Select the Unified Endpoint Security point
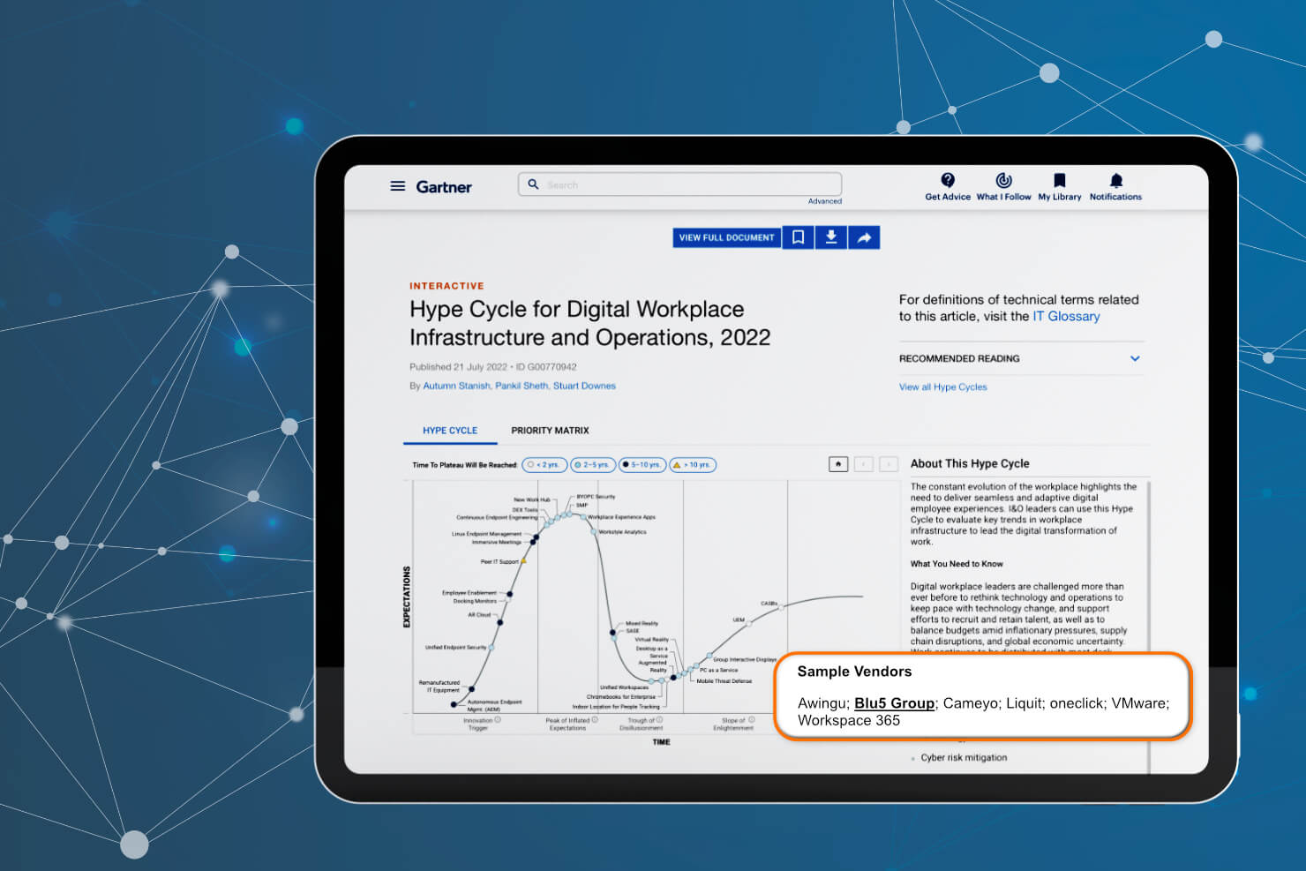 [492, 648]
